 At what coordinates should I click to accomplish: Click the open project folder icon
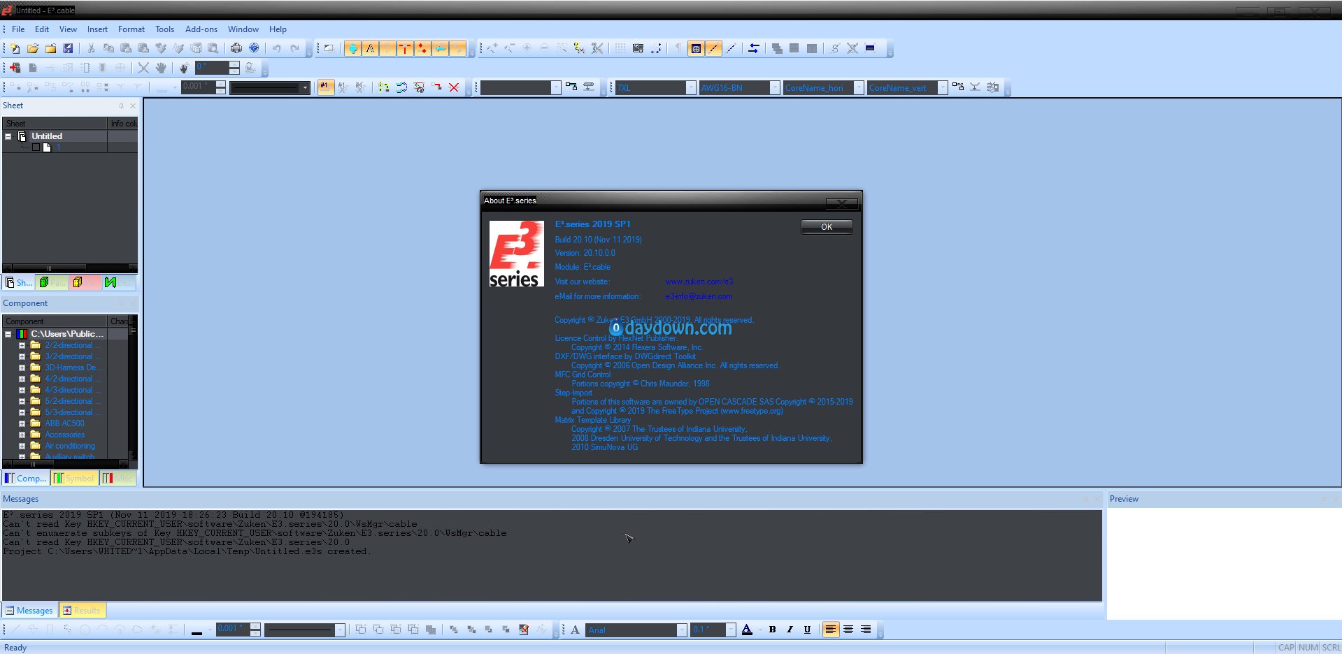coord(33,48)
